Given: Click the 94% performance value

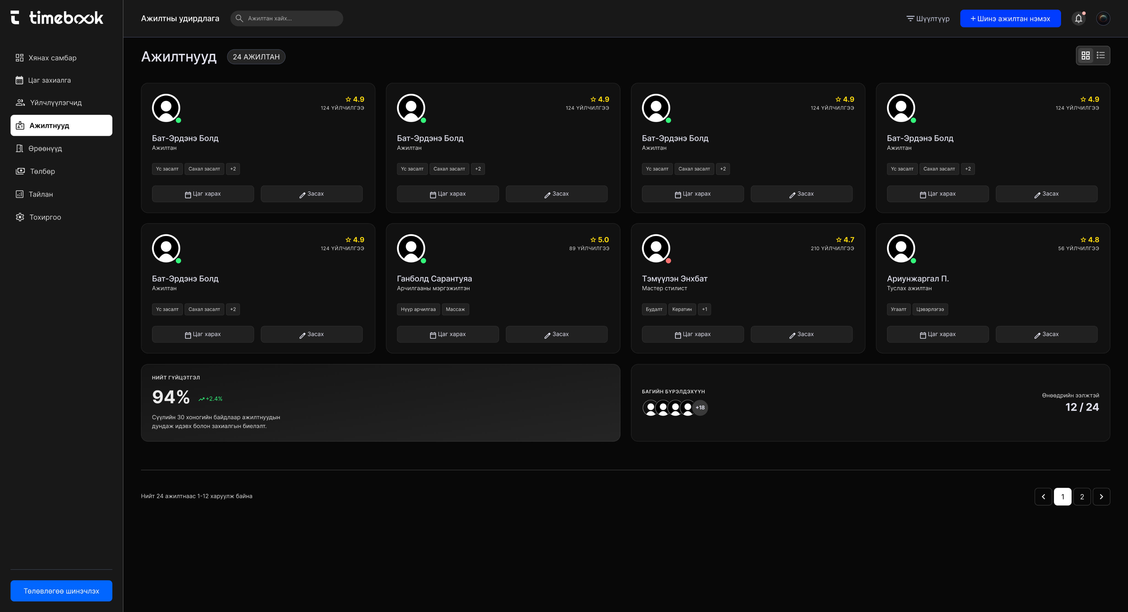Looking at the screenshot, I should pyautogui.click(x=171, y=397).
